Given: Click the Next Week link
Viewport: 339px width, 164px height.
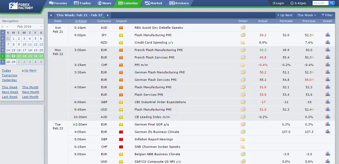Looking at the screenshot, I should pos(10,92).
